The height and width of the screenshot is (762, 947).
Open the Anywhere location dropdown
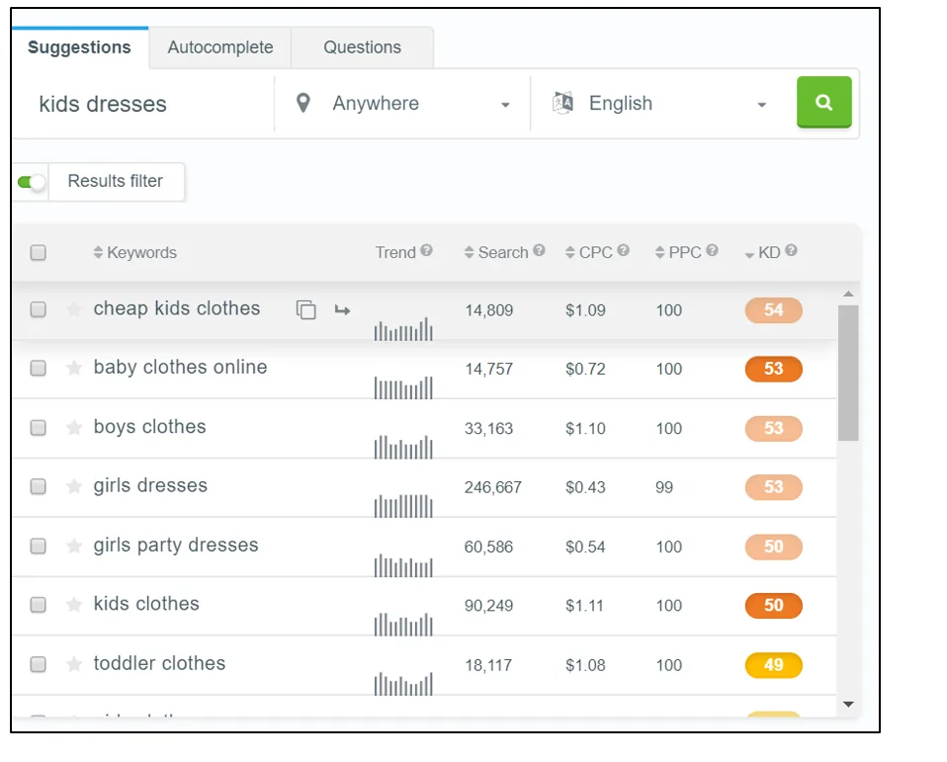pyautogui.click(x=504, y=103)
